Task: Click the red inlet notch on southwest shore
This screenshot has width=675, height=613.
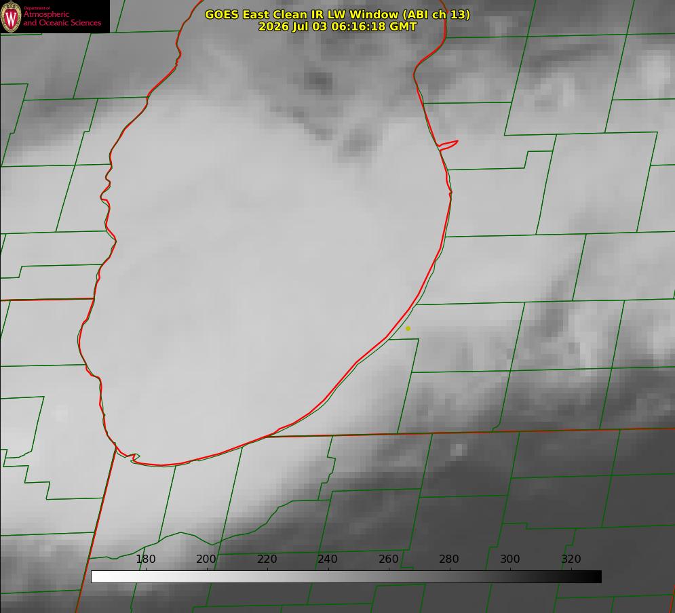Action: pos(132,457)
